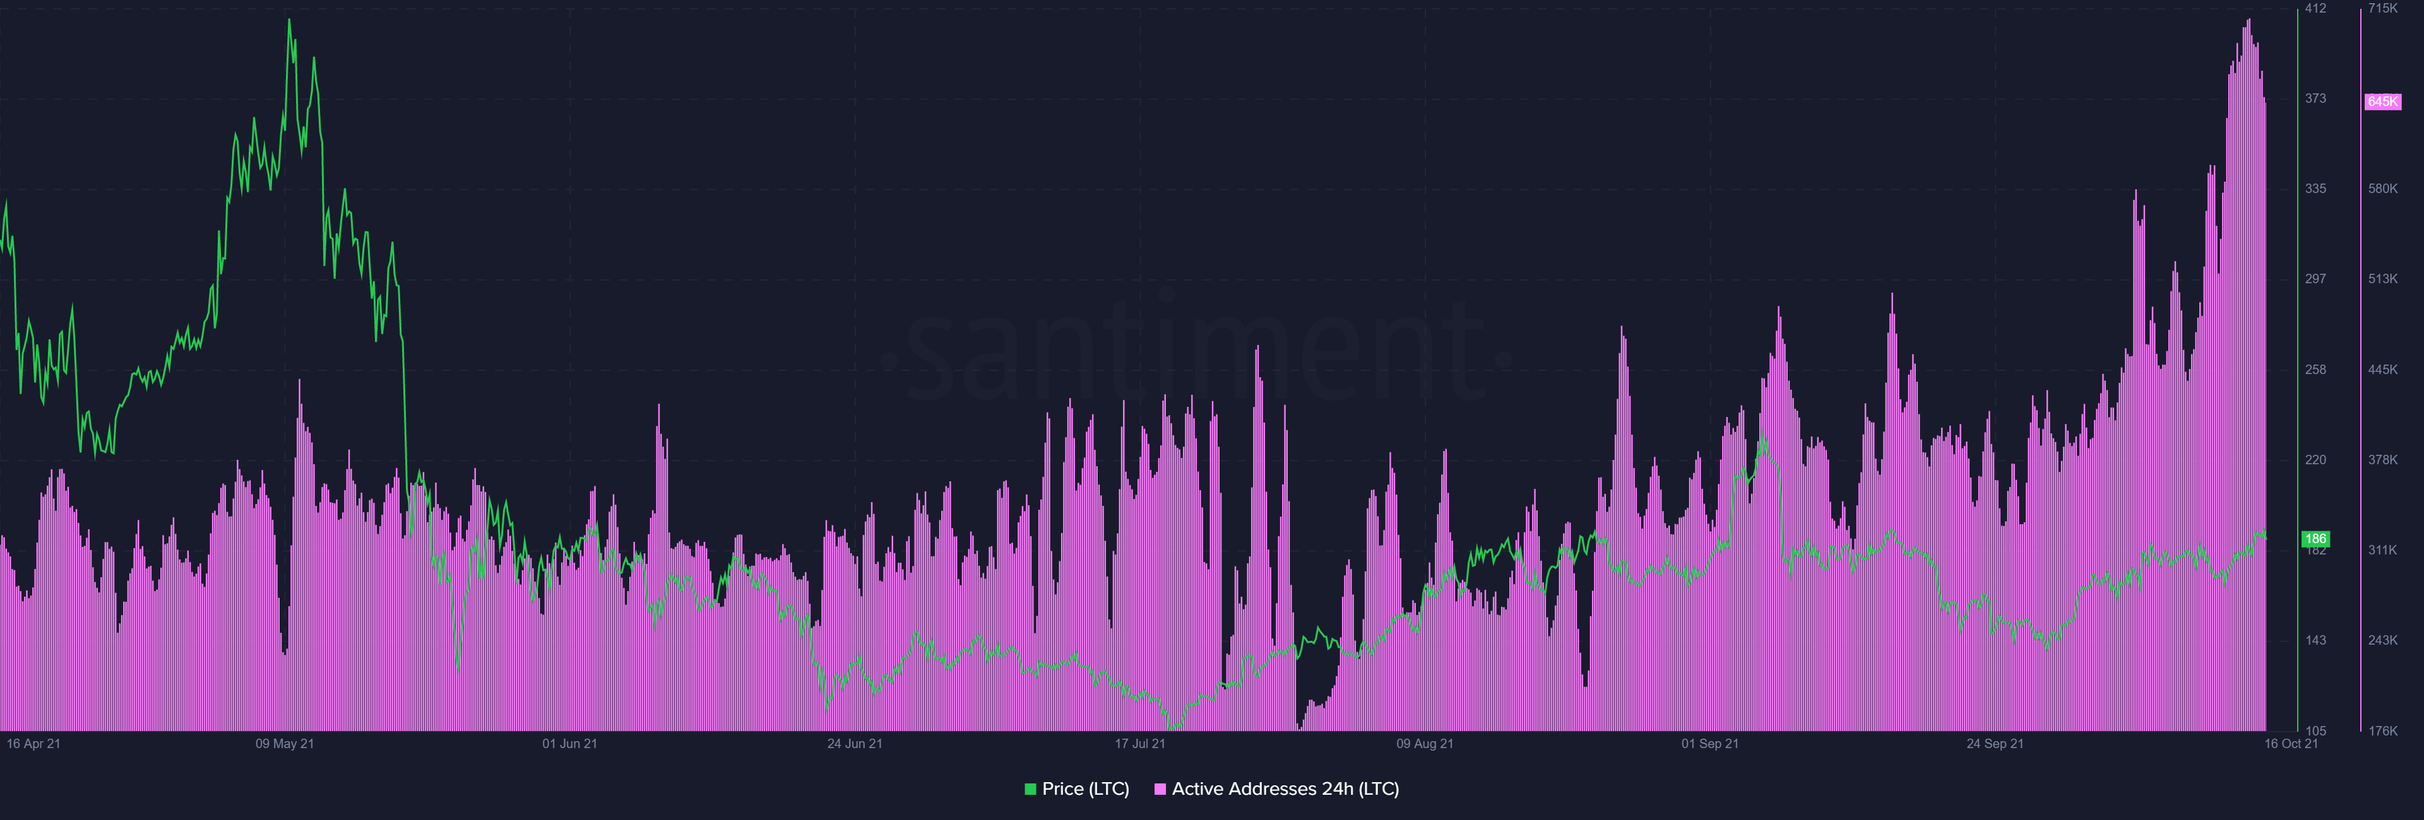
Task: Select the 24 Sep 21 date label
Action: tap(1995, 744)
